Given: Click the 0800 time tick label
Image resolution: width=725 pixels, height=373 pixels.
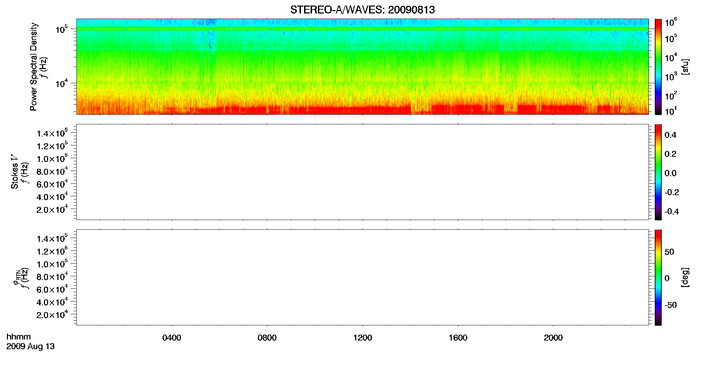Looking at the screenshot, I should [267, 338].
